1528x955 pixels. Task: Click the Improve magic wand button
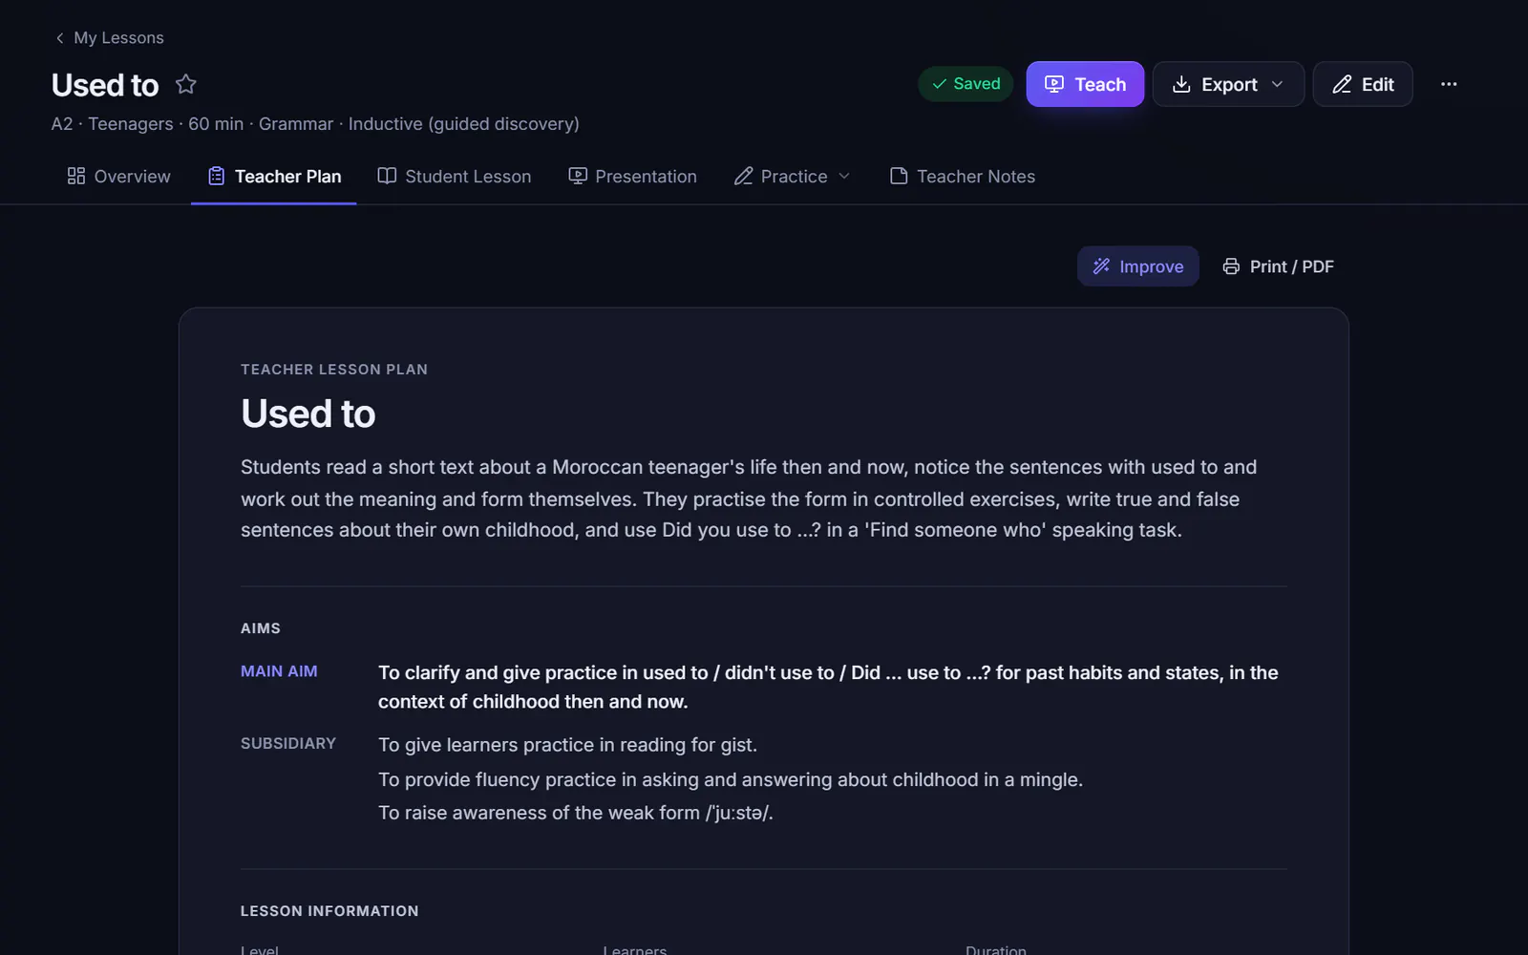pyautogui.click(x=1137, y=266)
